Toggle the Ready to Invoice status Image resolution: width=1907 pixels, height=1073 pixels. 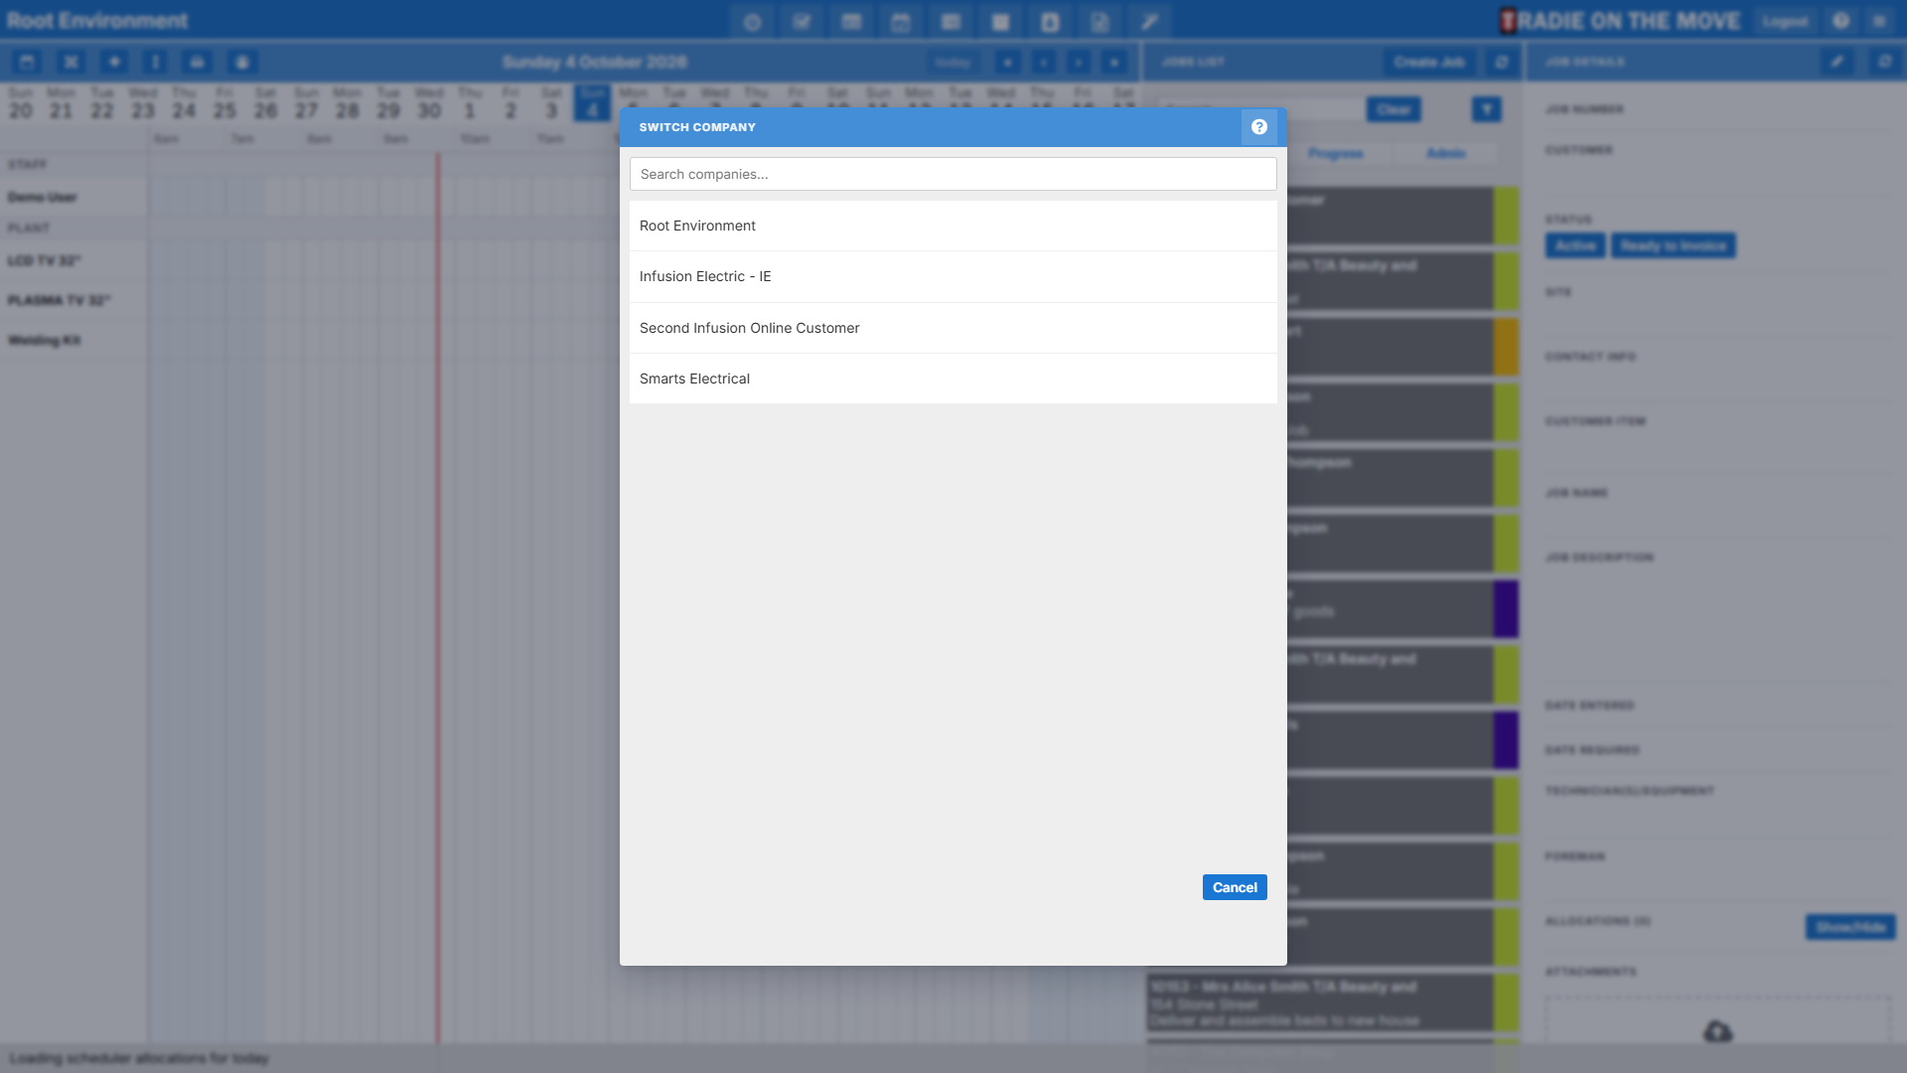tap(1674, 245)
